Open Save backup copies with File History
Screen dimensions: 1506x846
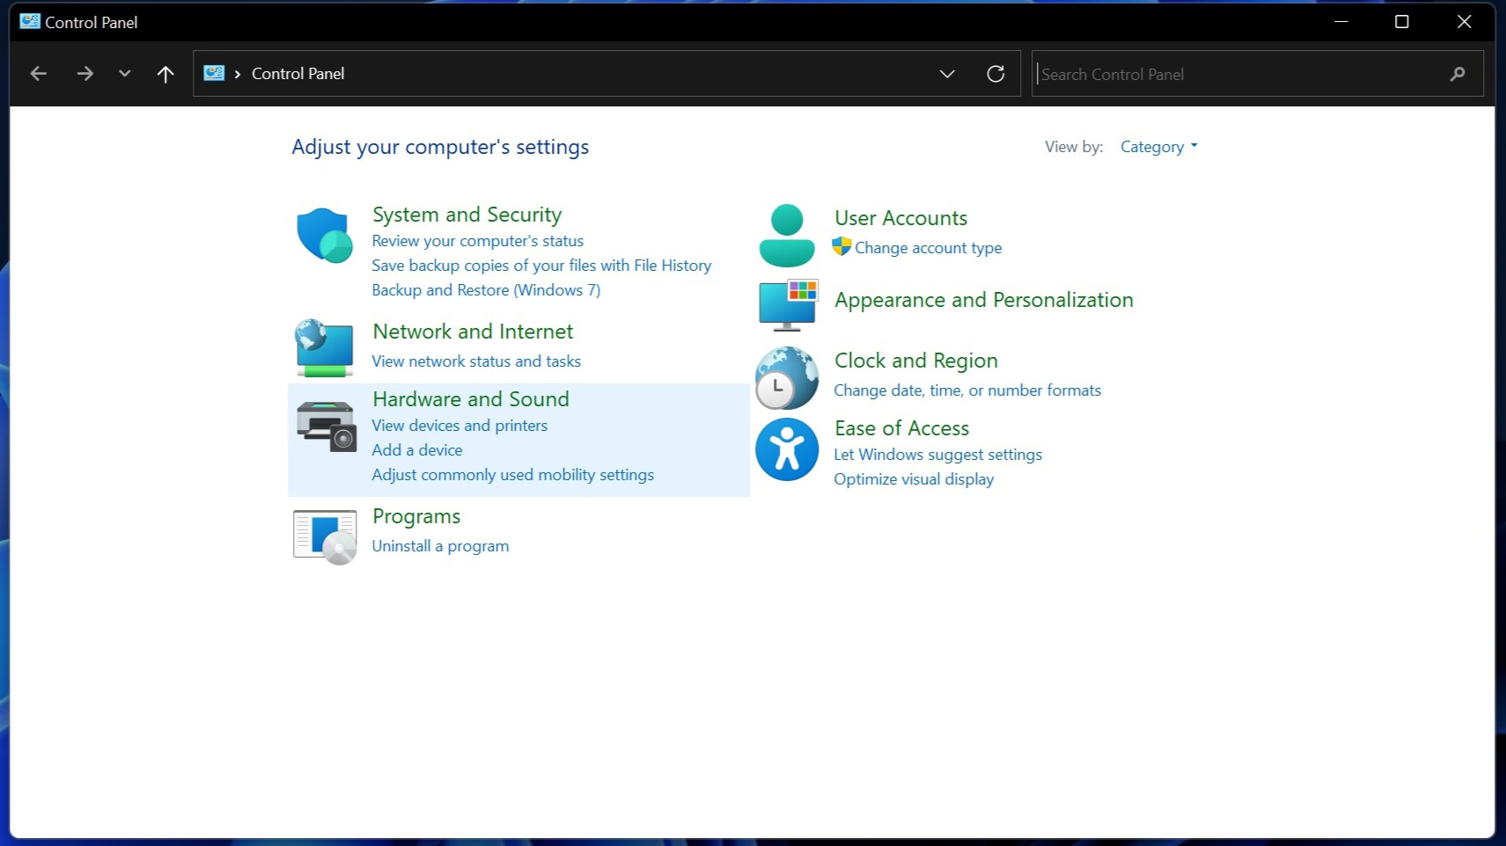pos(541,266)
